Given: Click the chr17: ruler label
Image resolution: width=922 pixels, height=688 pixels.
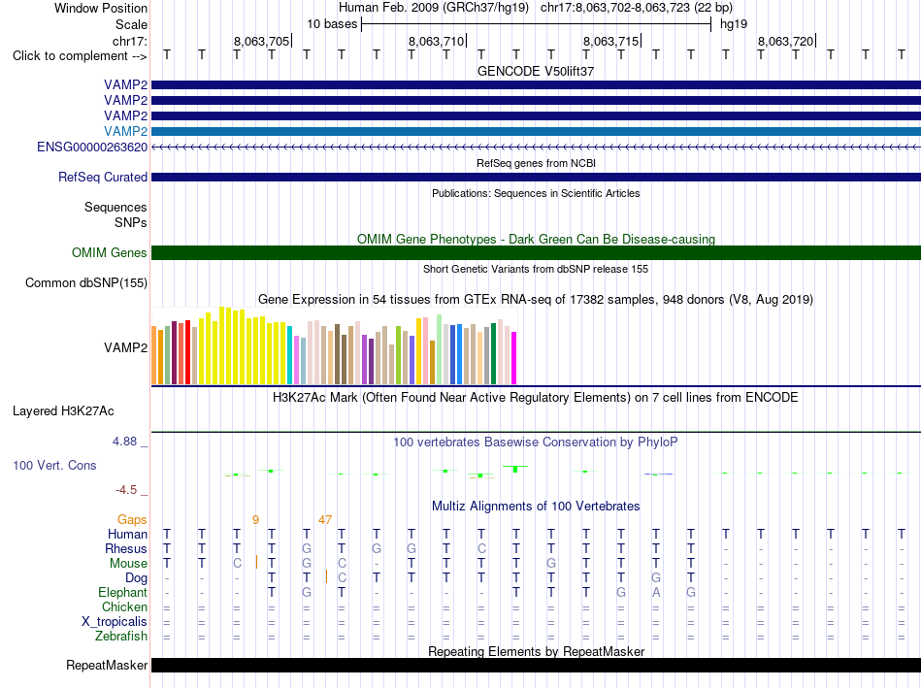Looking at the screenshot, I should point(129,41).
